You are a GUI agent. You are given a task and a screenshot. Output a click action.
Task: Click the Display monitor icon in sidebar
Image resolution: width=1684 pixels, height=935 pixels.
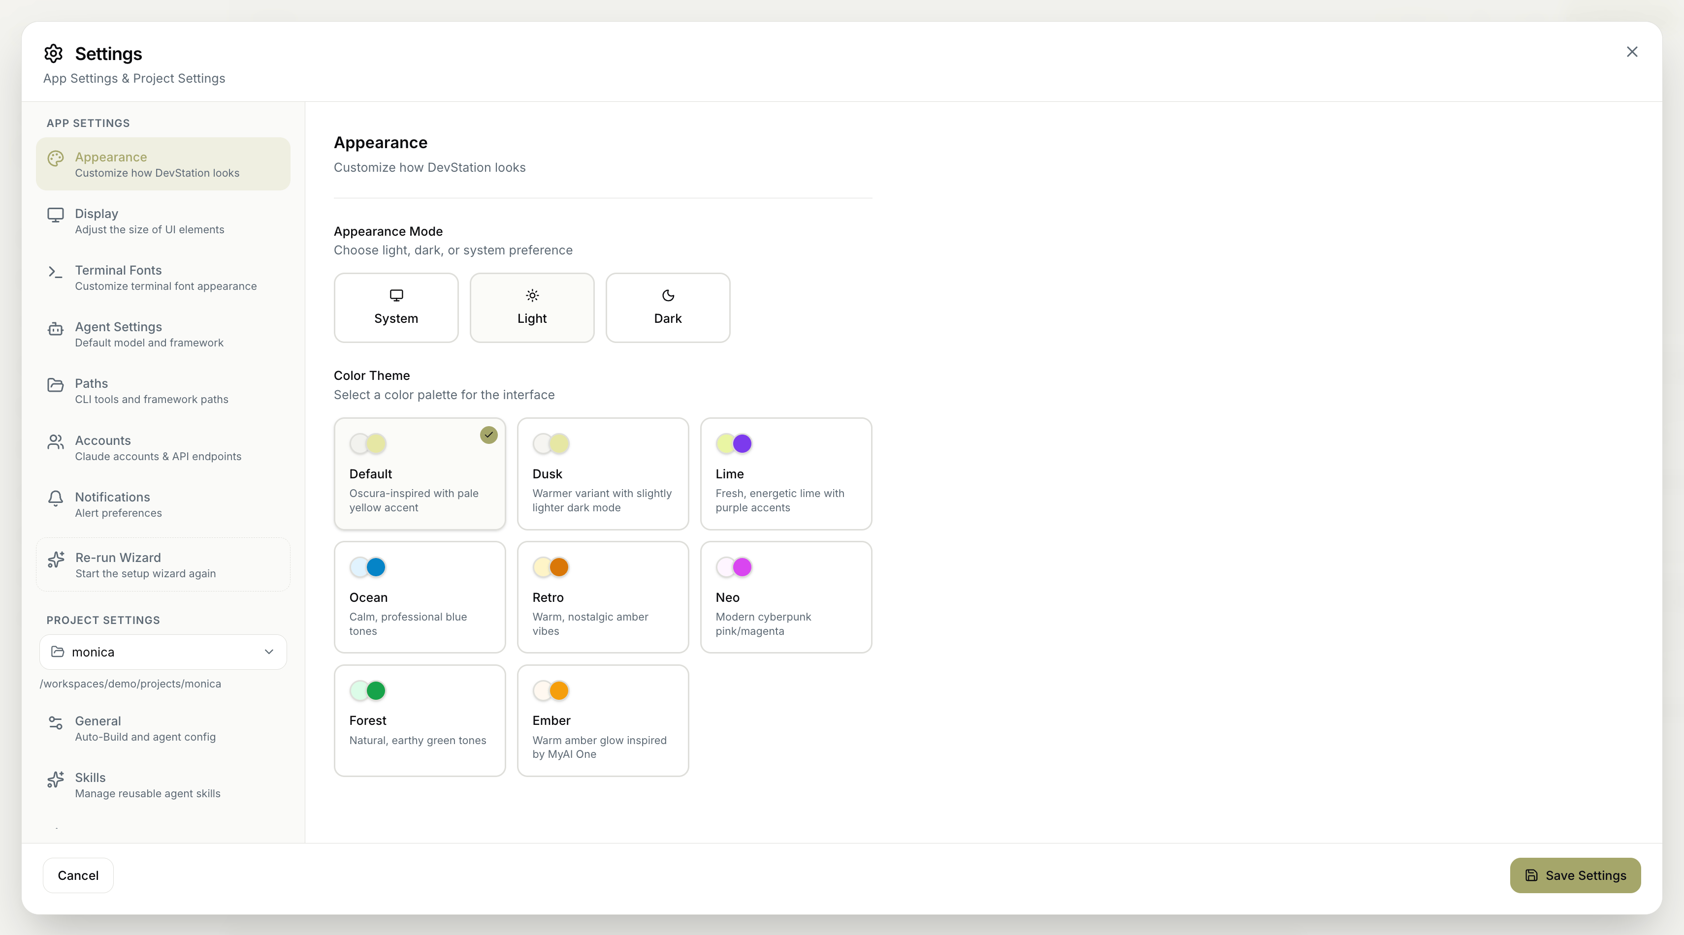[x=56, y=214]
